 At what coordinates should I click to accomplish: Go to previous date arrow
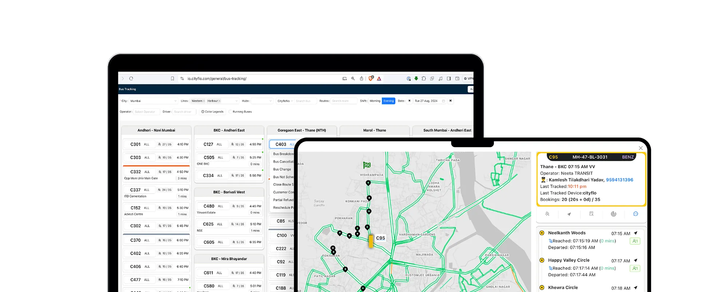(x=409, y=101)
